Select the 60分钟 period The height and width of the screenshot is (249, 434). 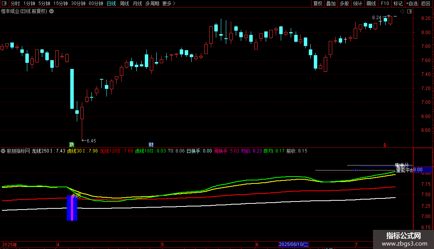pos(96,3)
